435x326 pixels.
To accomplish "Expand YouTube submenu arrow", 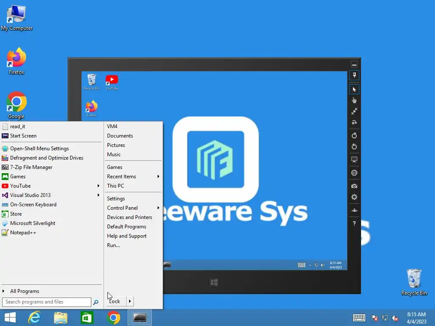I will coord(98,186).
